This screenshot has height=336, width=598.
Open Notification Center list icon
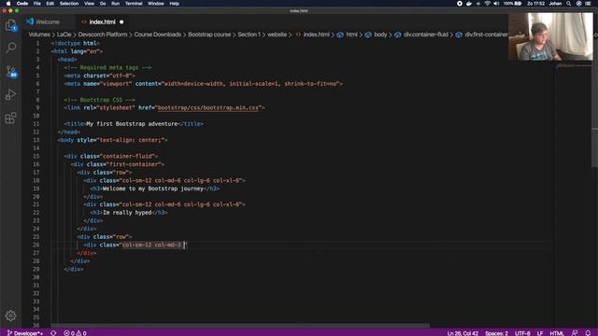point(588,4)
